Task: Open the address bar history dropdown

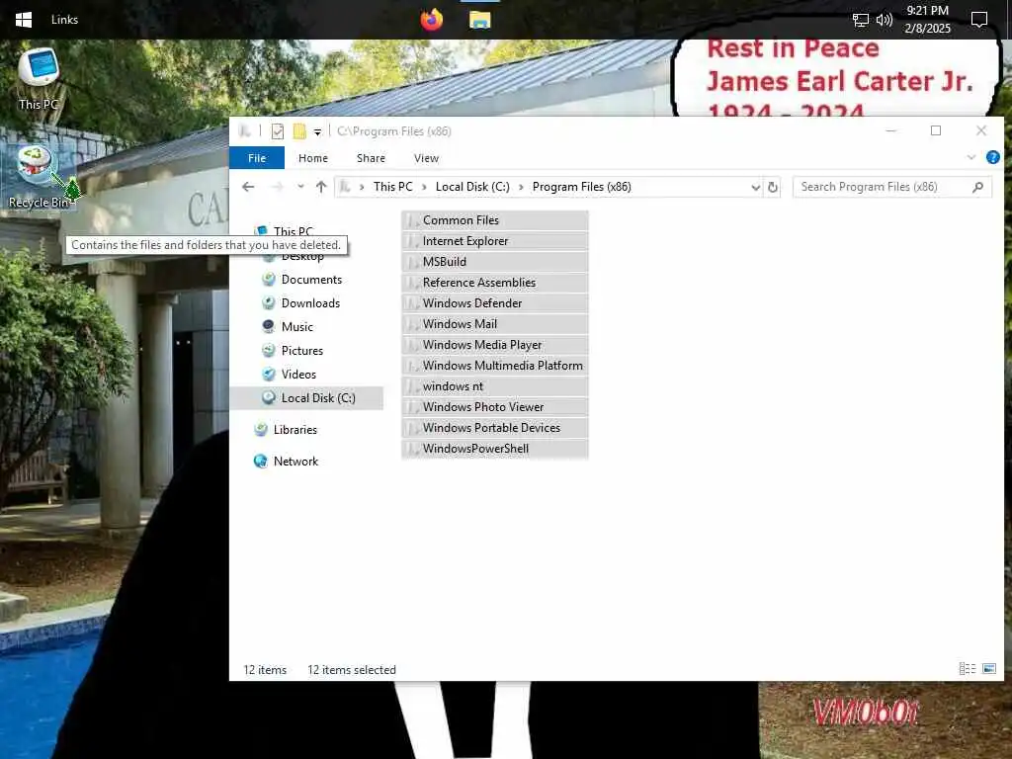Action: [755, 187]
